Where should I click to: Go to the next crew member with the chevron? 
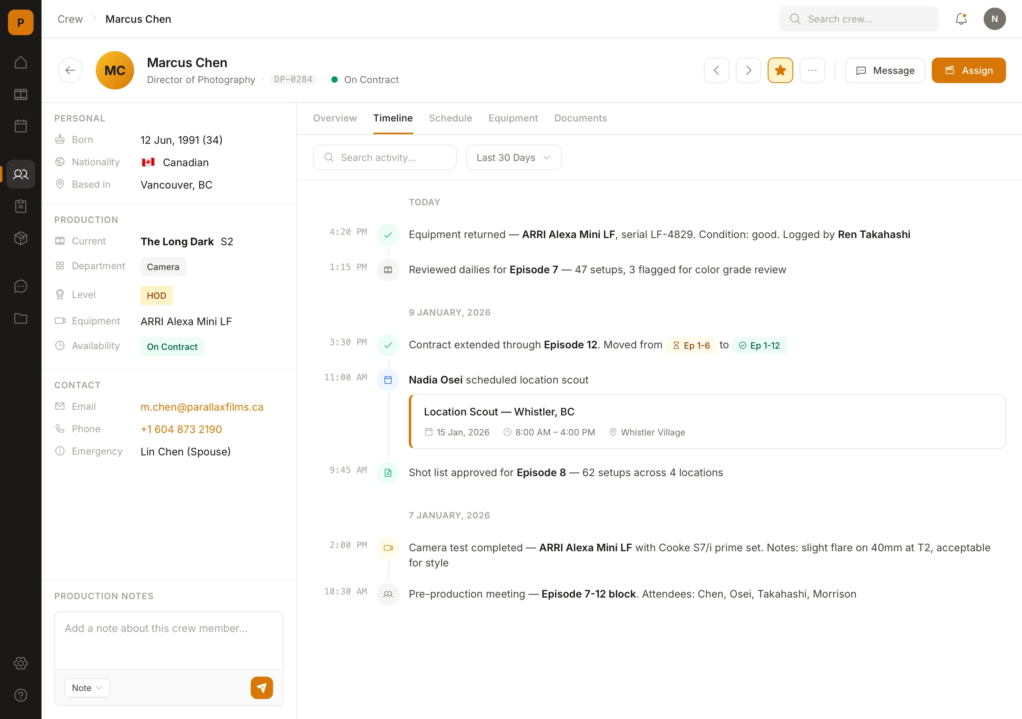pos(748,70)
